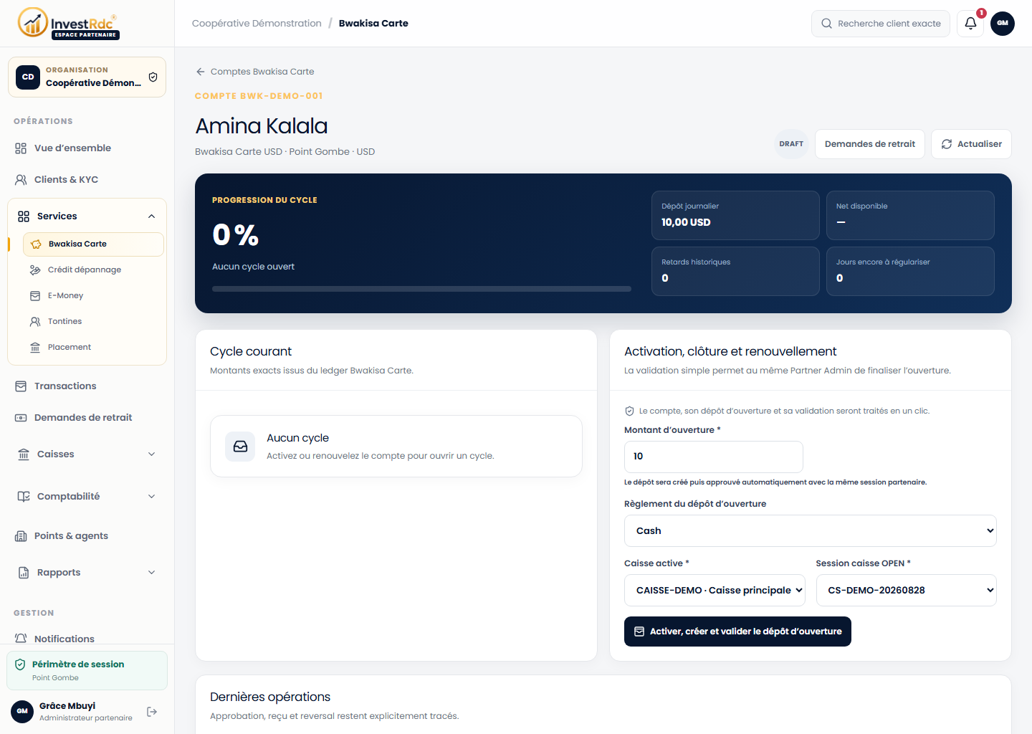Click the back arrow beside Comptes Bwakisa Carte
The image size is (1032, 734).
(x=201, y=72)
